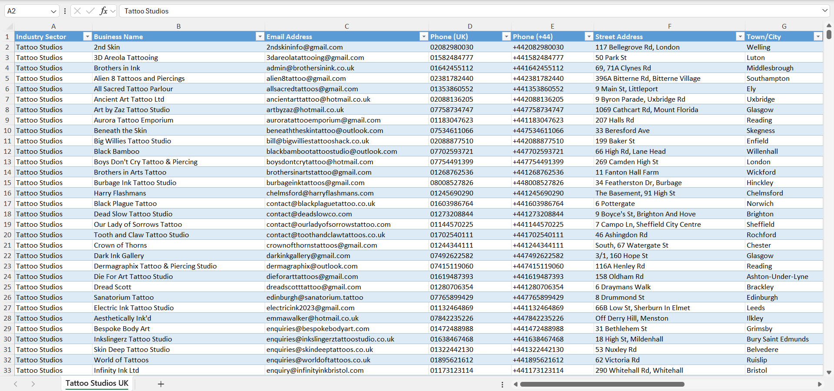The width and height of the screenshot is (834, 391).
Task: Select row 10 header
Action: [7, 130]
